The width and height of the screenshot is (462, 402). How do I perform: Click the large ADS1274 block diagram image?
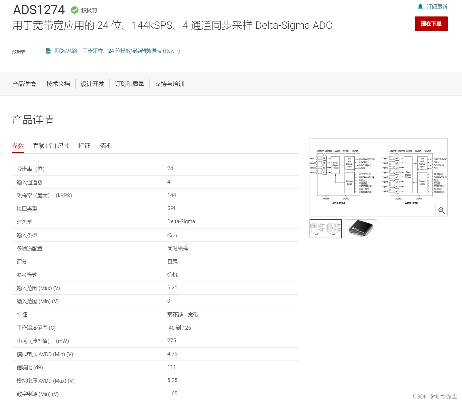pyautogui.click(x=378, y=177)
